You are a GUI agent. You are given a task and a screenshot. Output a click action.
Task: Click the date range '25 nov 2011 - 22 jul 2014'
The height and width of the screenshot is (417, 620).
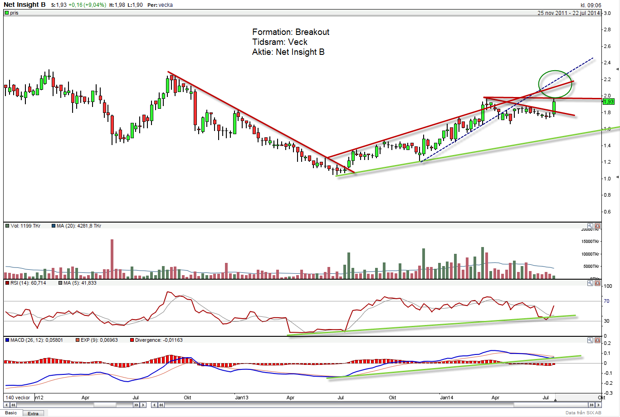pos(569,13)
